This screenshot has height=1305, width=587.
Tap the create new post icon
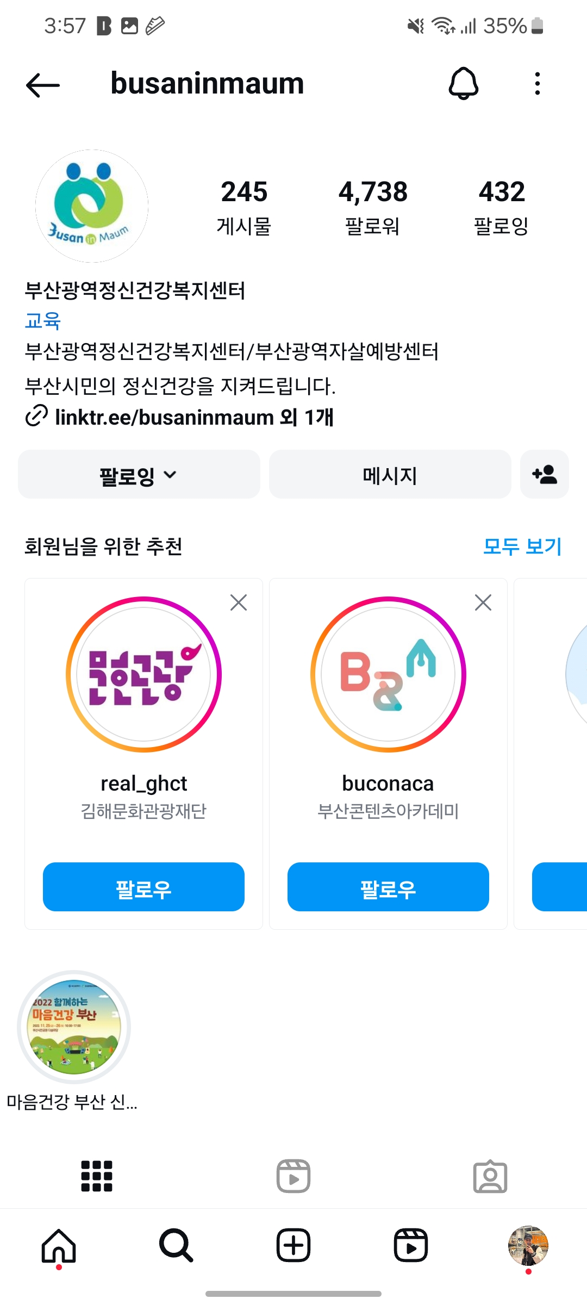293,1245
